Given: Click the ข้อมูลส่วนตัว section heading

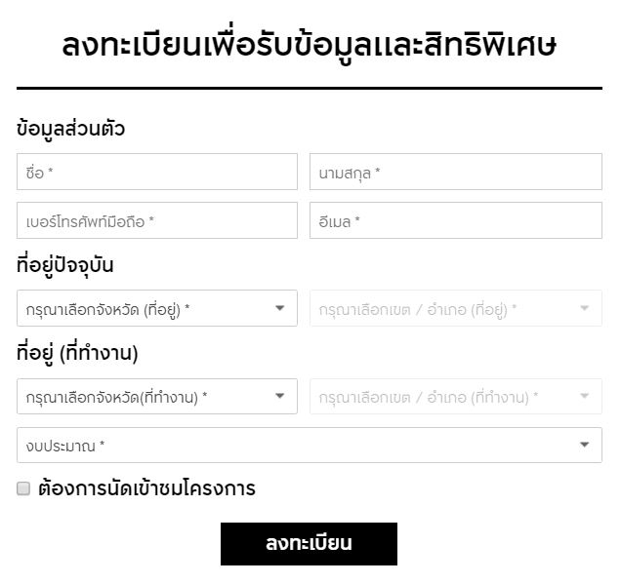Looking at the screenshot, I should pos(71,129).
